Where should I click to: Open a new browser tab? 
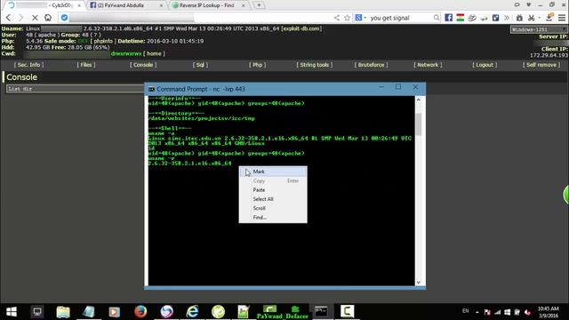[259, 5]
